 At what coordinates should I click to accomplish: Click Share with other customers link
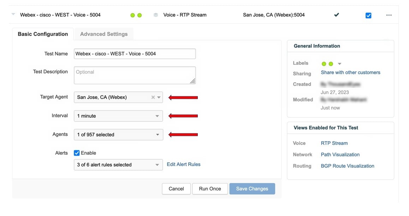(351, 72)
